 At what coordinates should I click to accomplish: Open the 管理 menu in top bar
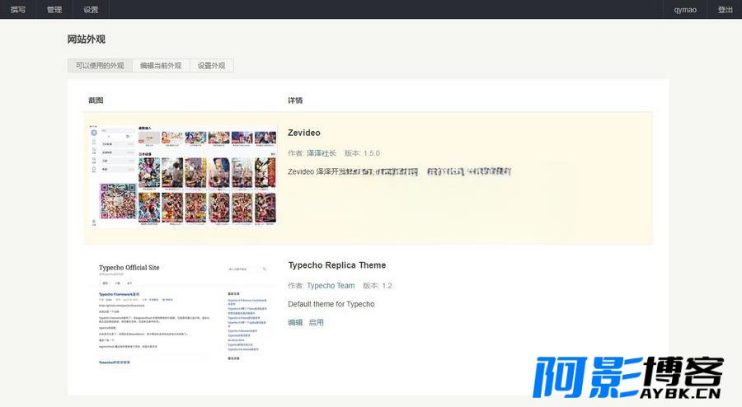click(54, 9)
